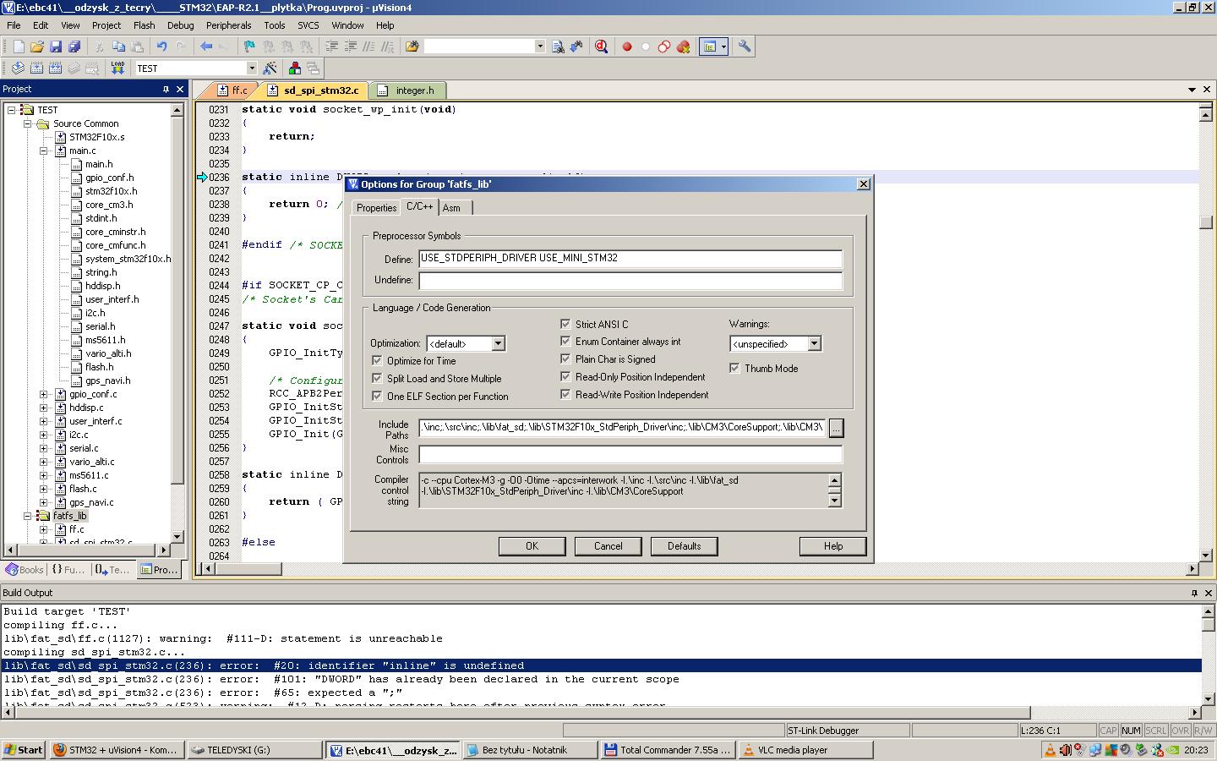Screen dimensions: 1217x761
Task: Open Configuration with the wrench icon
Action: (745, 47)
